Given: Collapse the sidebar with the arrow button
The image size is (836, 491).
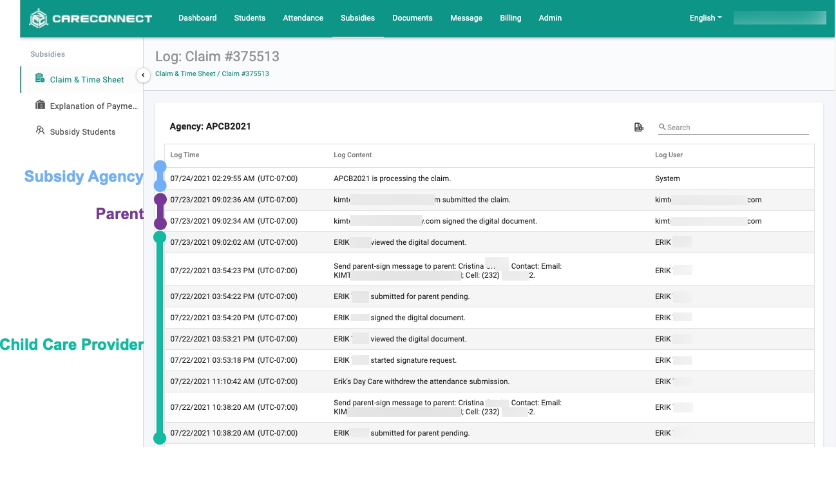Looking at the screenshot, I should coord(143,75).
